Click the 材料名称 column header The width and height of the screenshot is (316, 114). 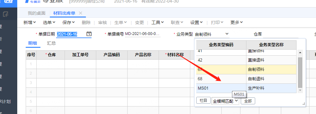[175, 55]
